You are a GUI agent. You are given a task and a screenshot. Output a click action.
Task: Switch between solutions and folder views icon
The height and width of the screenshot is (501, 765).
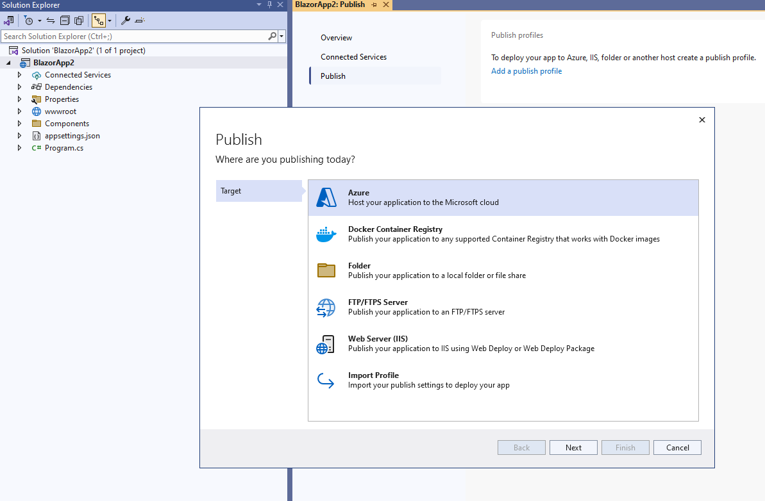pos(9,21)
